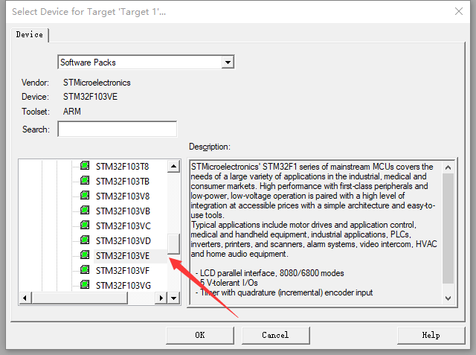Select STM32F103VD in the device tree
Screen dimensions: 476x355
tap(123, 241)
